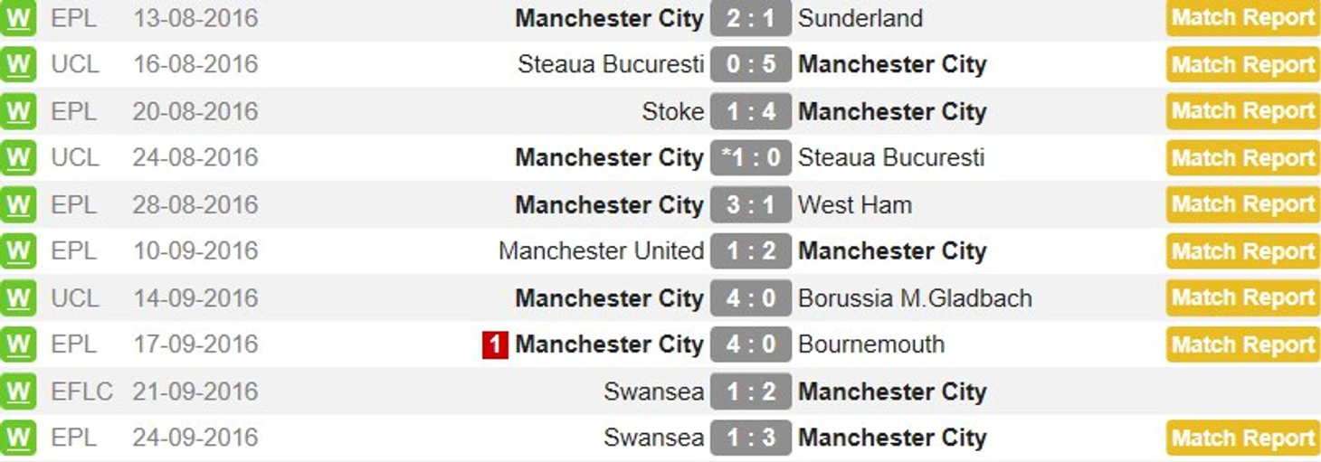Open Match Report for Sunderland game
This screenshot has height=462, width=1321.
(x=1243, y=18)
